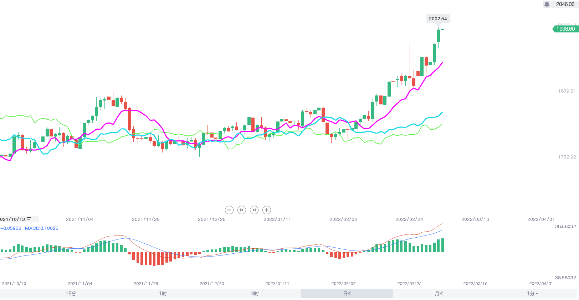Click the 2022/02/24 date on main axis

(x=409, y=219)
